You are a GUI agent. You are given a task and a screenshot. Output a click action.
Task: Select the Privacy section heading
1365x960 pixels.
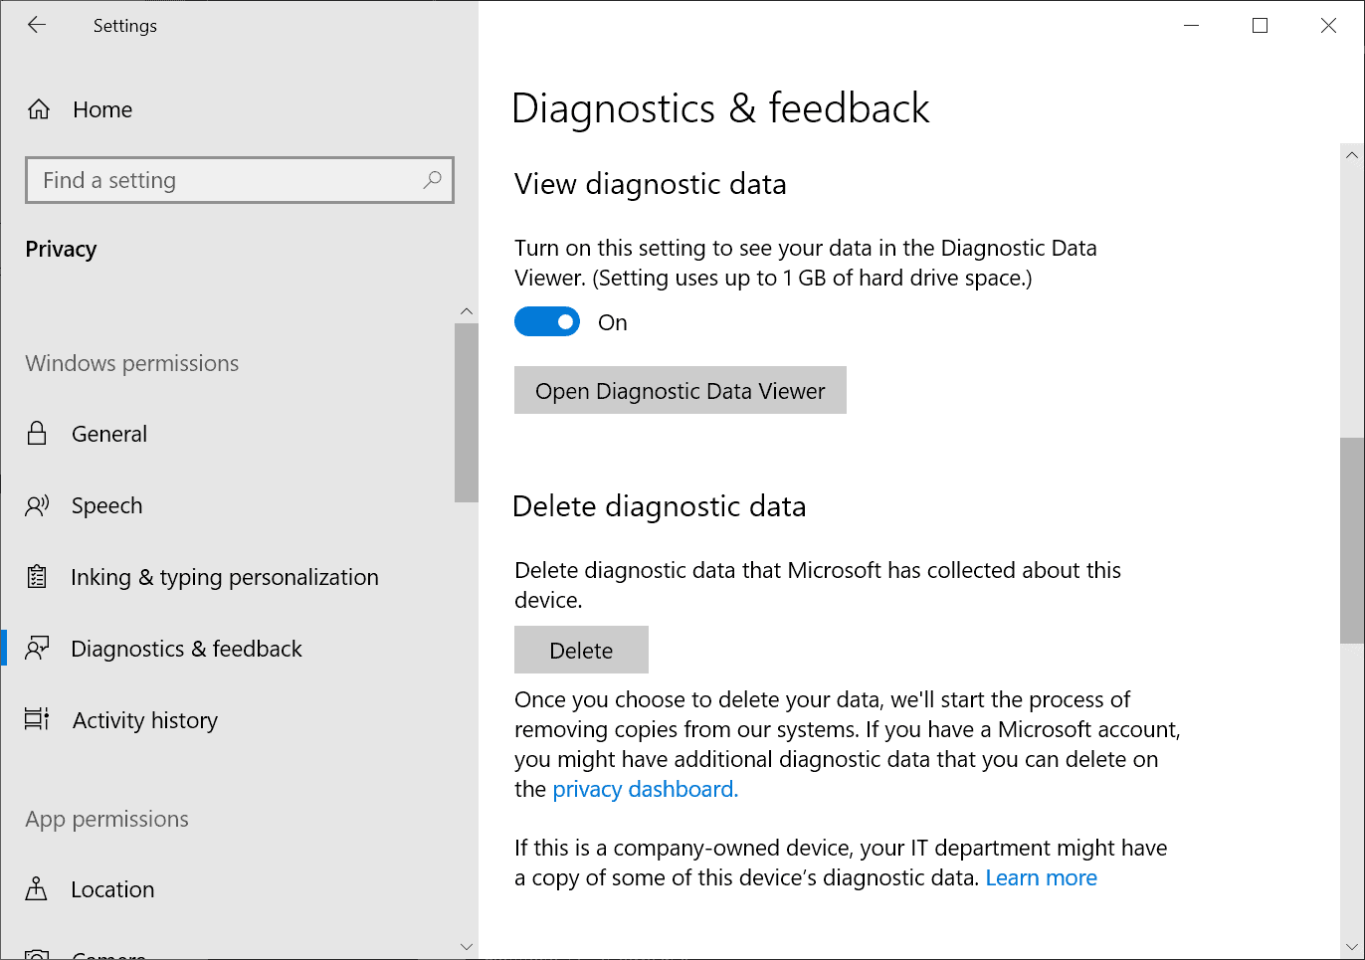(61, 249)
